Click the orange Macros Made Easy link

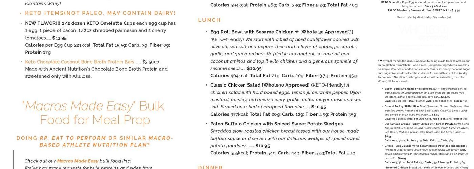coord(78,161)
